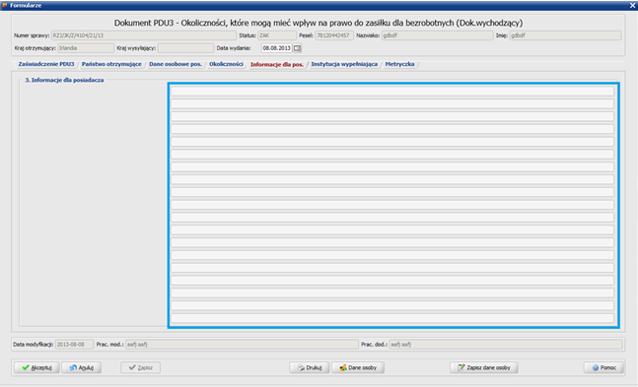Viewport: 638px width, 387px height.
Task: Open the Instytucja wypełniająca tab
Action: pos(344,64)
